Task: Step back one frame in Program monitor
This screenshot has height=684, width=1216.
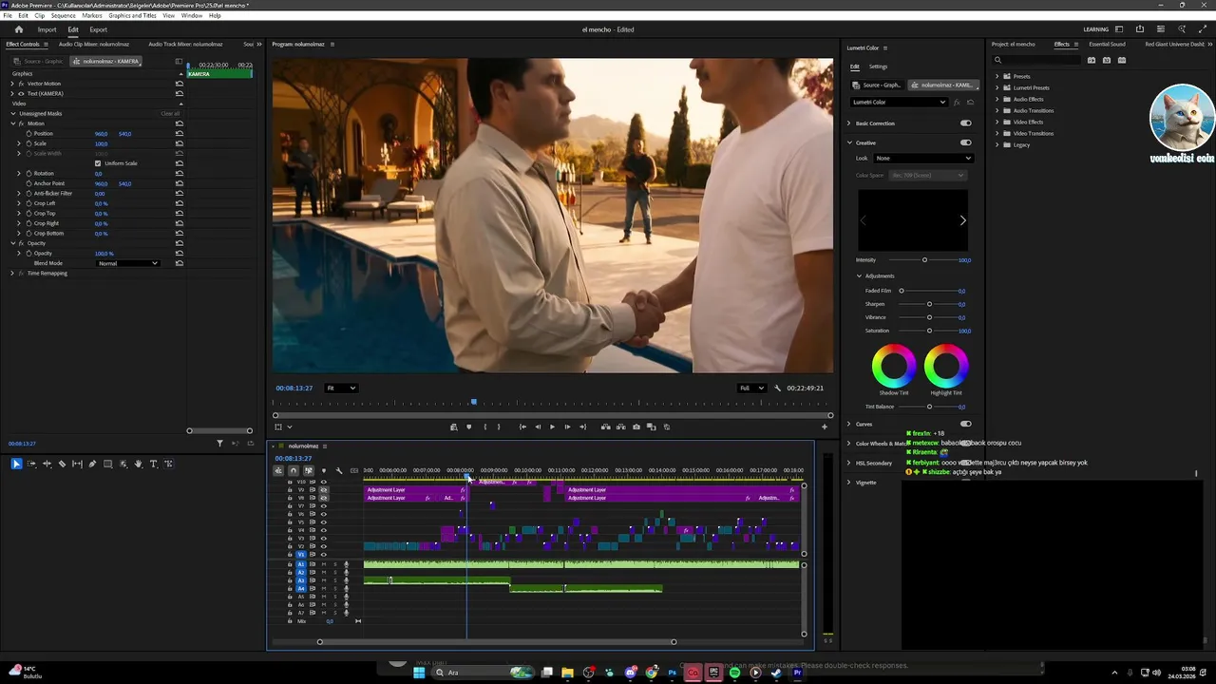Action: pyautogui.click(x=538, y=427)
